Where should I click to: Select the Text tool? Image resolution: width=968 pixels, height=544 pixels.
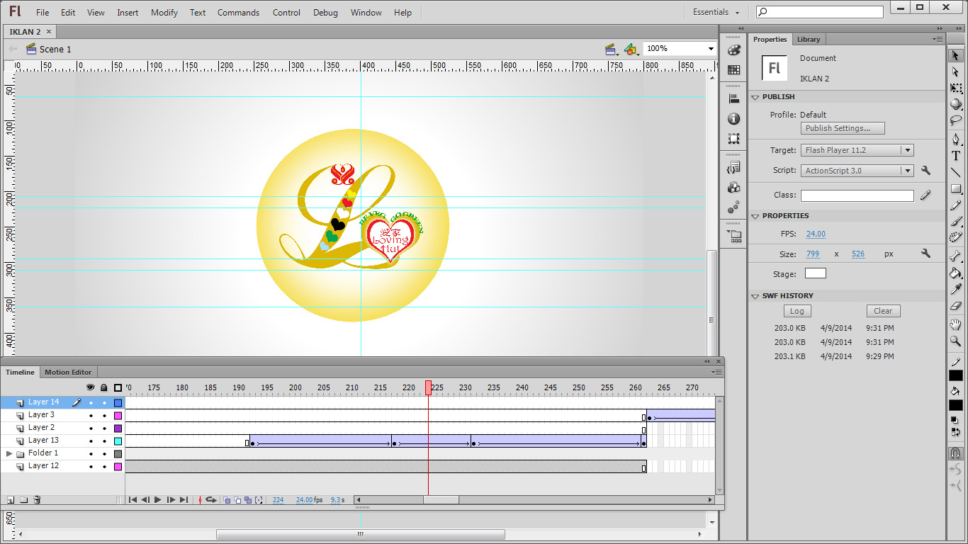(955, 156)
